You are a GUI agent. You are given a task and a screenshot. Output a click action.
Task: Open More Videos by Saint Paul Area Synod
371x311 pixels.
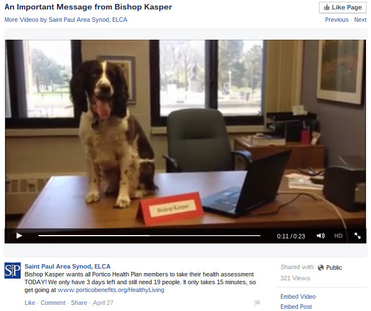pyautogui.click(x=66, y=20)
